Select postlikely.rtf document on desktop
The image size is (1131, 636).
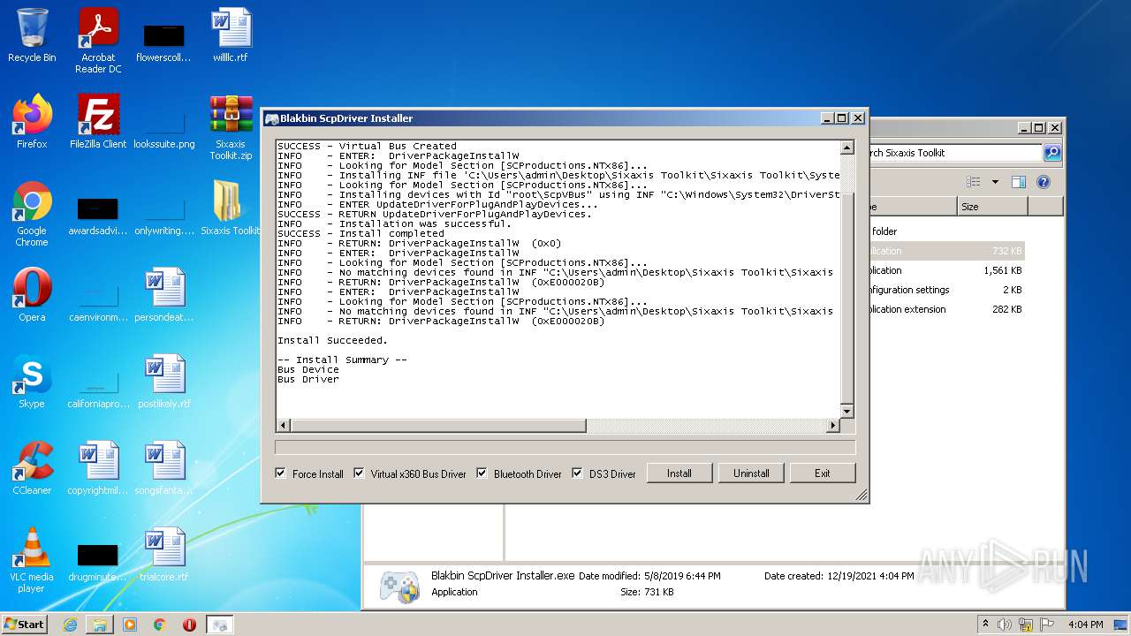164,382
